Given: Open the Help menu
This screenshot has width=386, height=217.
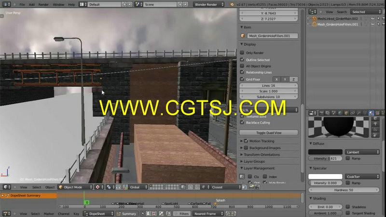Looking at the screenshot, I should (x=71, y=4).
